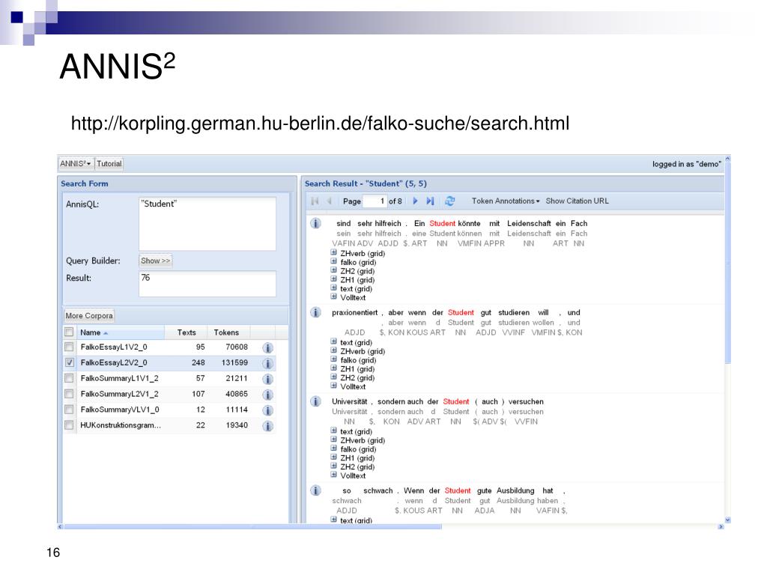Expand falko (grid) in first result
This screenshot has width=767, height=575.
(x=333, y=261)
